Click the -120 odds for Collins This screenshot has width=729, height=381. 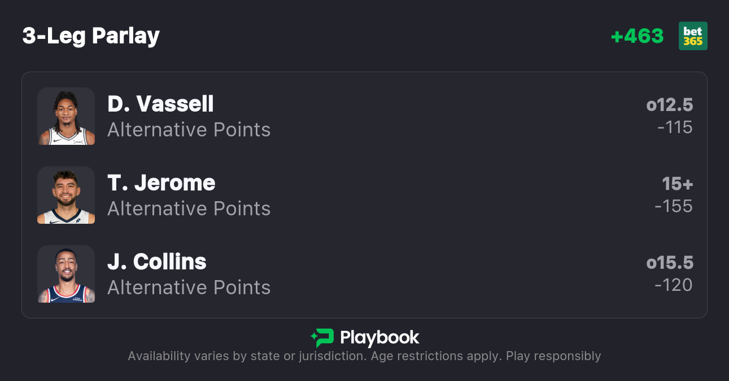pos(673,285)
